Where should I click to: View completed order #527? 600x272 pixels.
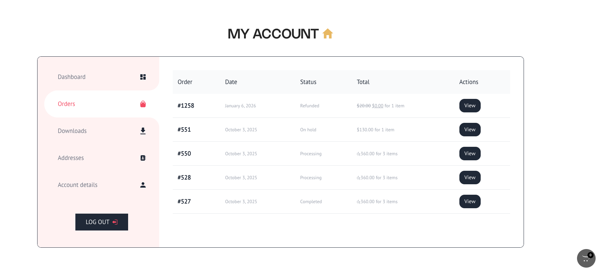coord(470,201)
